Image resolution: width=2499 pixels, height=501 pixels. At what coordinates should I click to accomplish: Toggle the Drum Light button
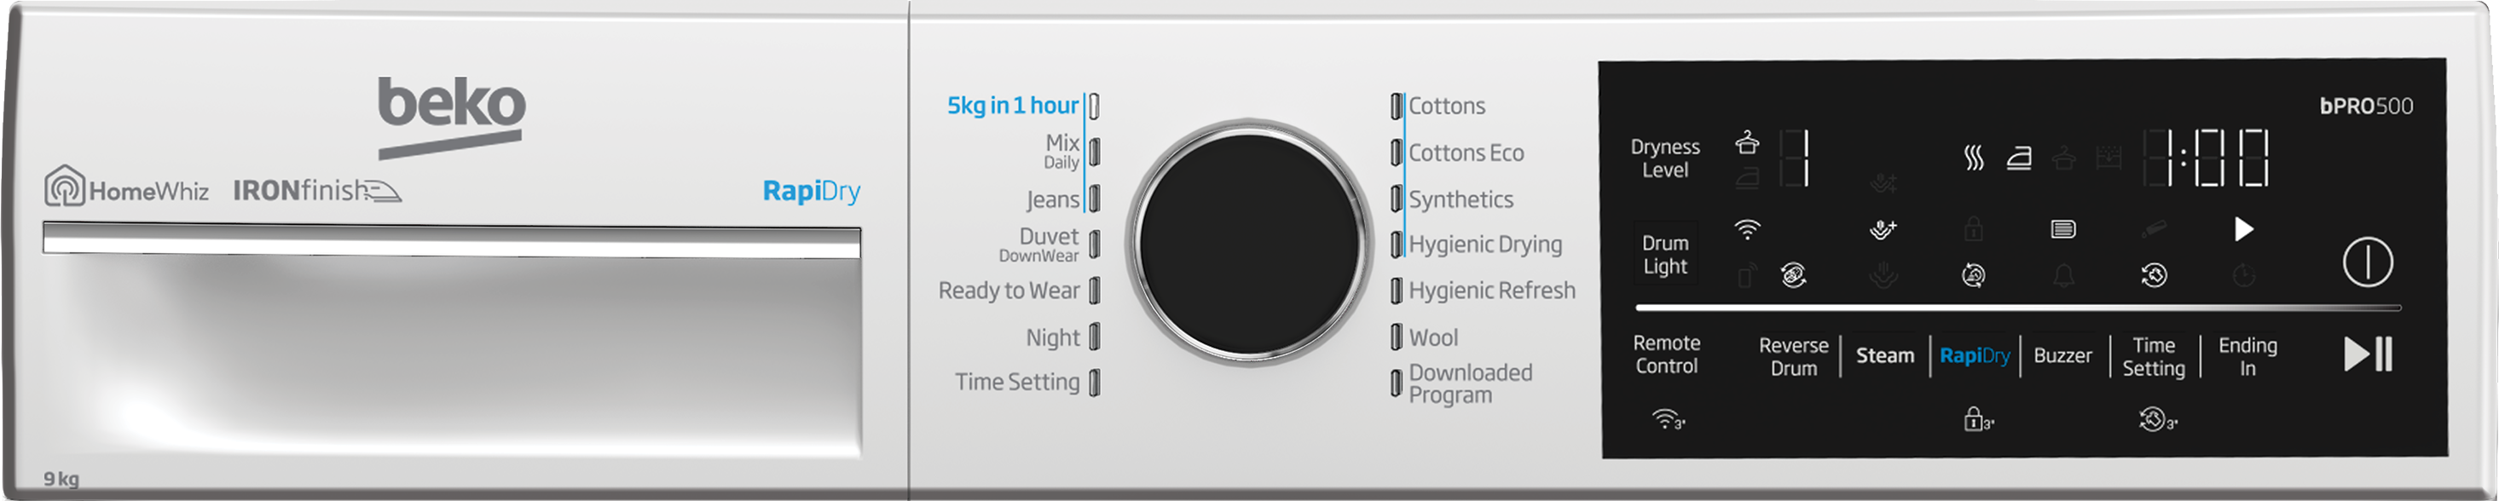[x=1664, y=255]
